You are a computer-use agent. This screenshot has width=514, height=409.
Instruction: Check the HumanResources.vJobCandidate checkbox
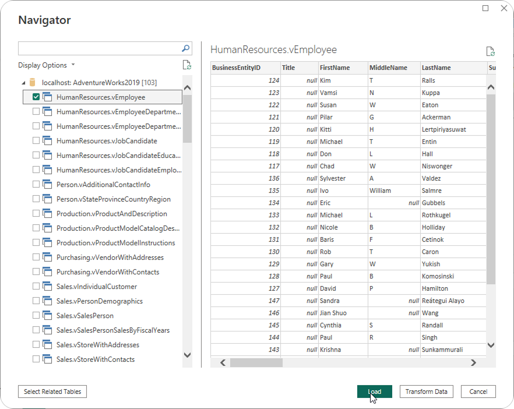(36, 141)
